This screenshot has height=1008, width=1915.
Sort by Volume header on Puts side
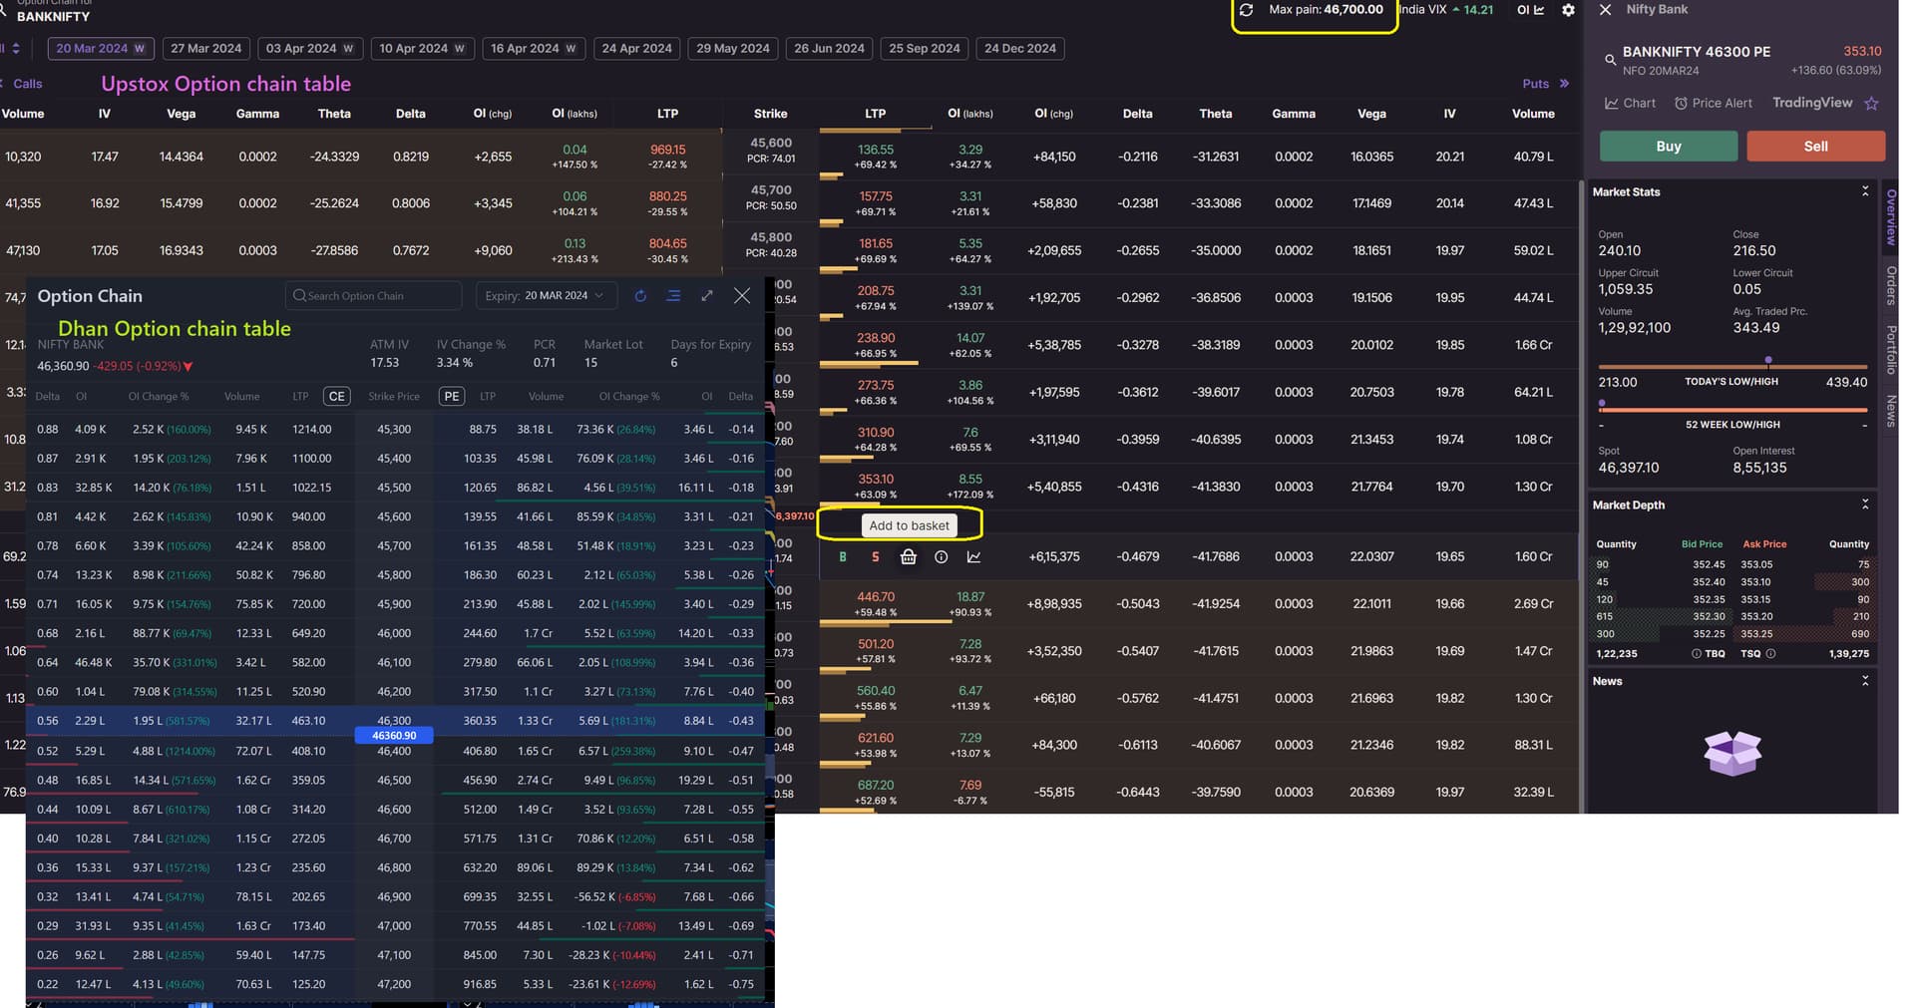(1533, 114)
